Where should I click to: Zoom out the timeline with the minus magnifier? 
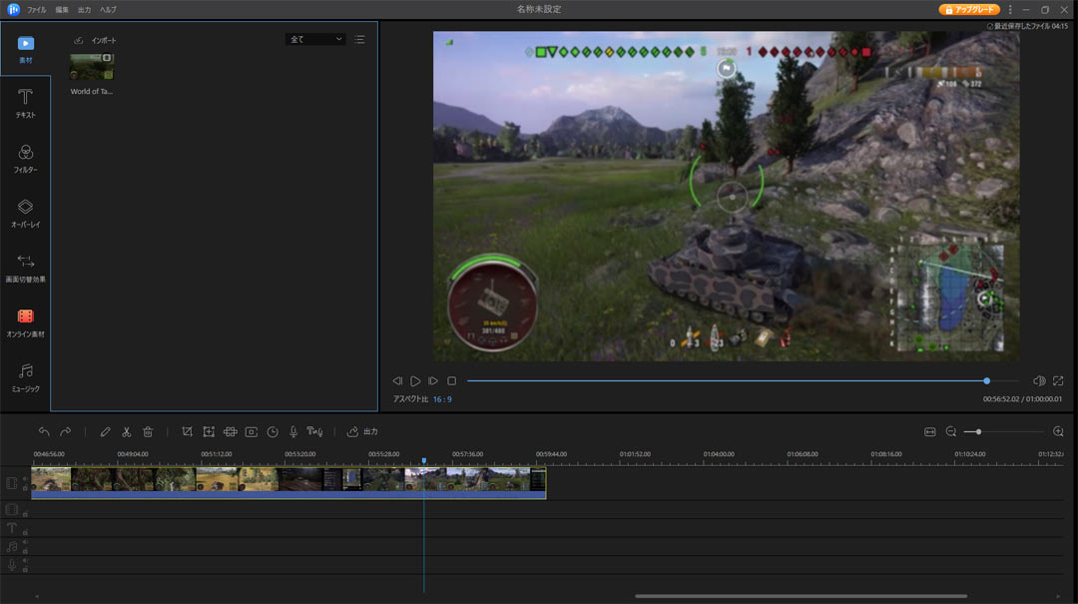[951, 431]
